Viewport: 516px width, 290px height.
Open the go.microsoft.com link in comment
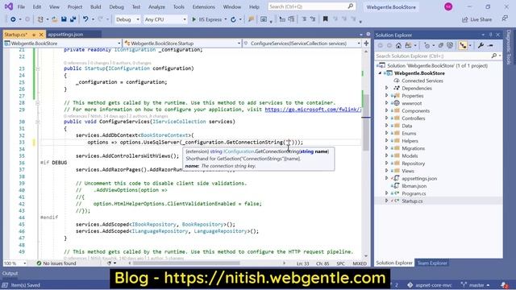[x=313, y=110]
